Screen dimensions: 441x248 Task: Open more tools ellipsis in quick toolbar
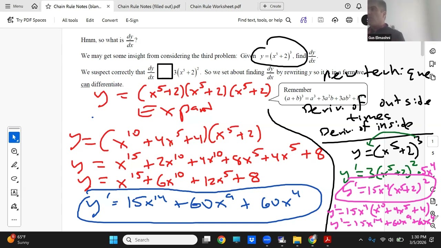click(x=14, y=219)
